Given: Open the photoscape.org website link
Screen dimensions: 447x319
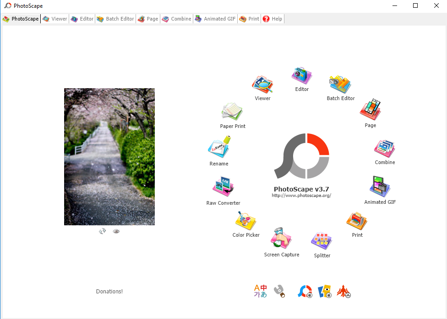Looking at the screenshot, I should (x=301, y=196).
